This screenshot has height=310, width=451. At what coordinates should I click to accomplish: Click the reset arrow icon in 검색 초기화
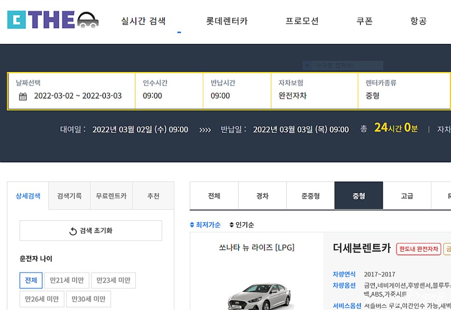[x=73, y=231]
